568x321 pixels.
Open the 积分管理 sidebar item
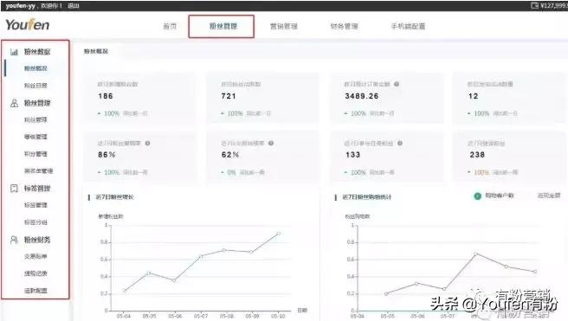[x=35, y=154]
